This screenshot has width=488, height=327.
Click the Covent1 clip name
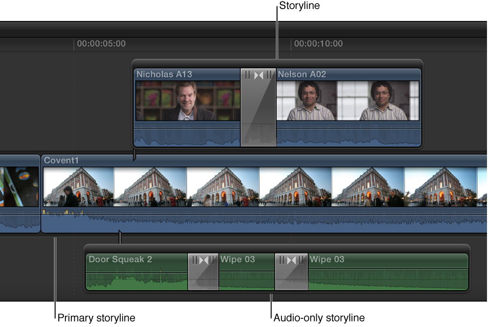[61, 161]
